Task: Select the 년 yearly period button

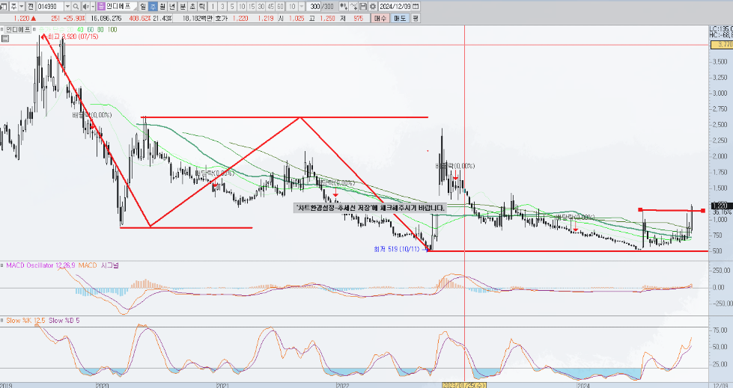Action: [172, 7]
